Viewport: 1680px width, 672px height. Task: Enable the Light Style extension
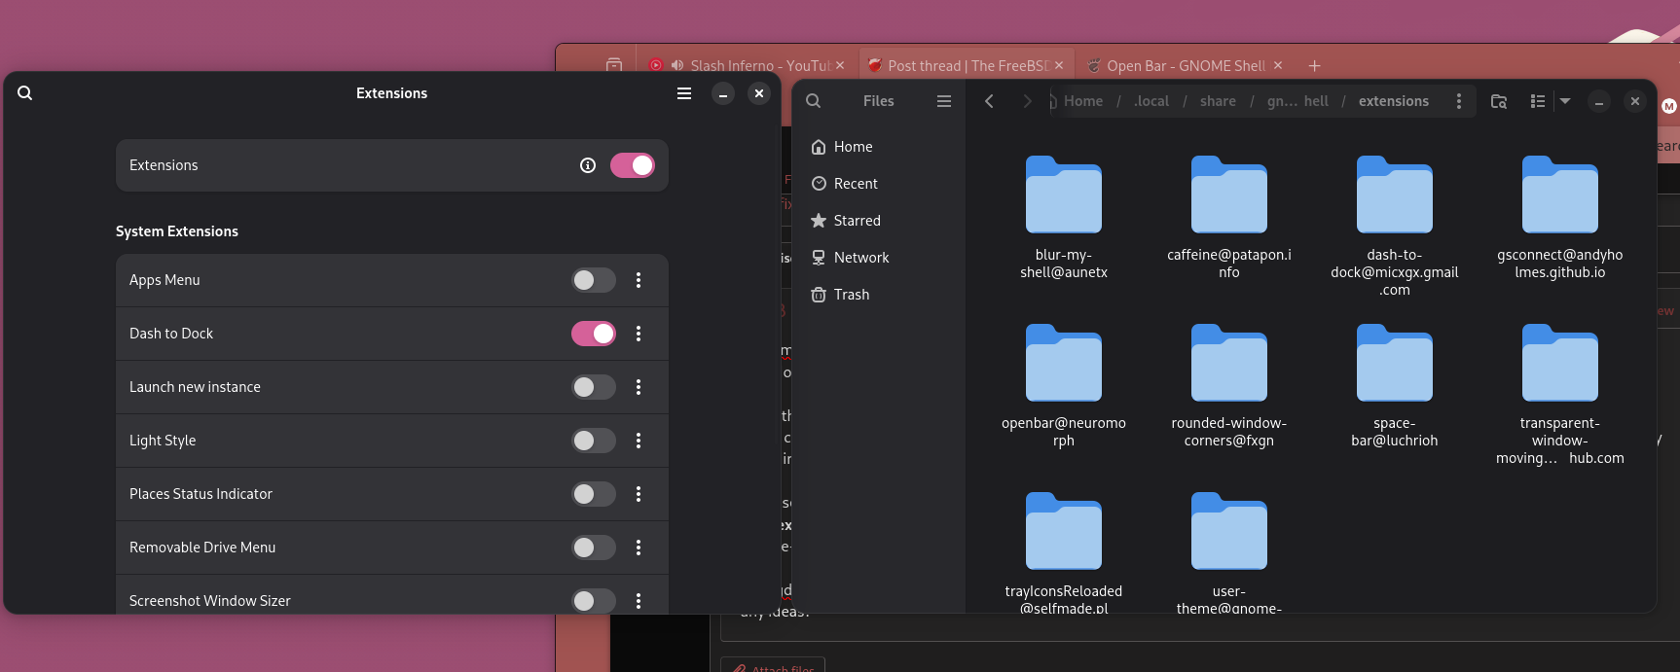594,441
